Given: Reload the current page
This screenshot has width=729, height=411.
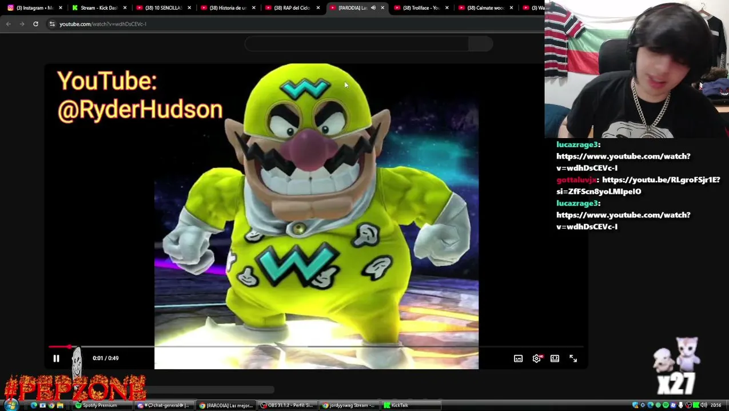Looking at the screenshot, I should [x=35, y=24].
